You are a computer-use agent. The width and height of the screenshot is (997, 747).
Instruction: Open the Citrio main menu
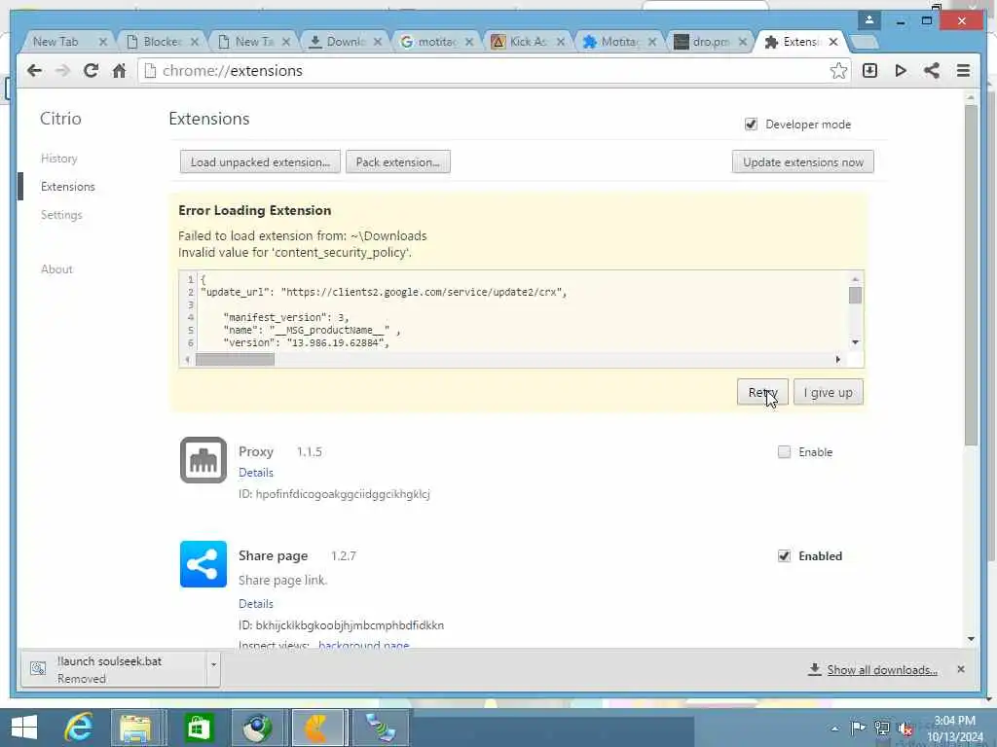pos(963,70)
